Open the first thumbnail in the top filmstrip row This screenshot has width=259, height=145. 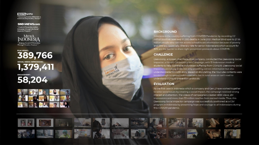pos(26,123)
